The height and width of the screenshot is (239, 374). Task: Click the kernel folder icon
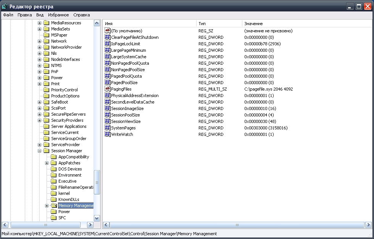[53, 193]
